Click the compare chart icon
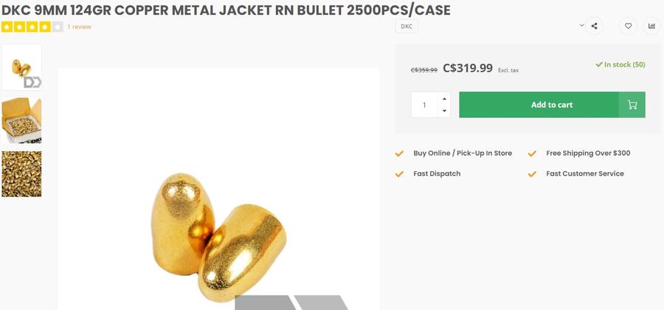 tap(651, 27)
